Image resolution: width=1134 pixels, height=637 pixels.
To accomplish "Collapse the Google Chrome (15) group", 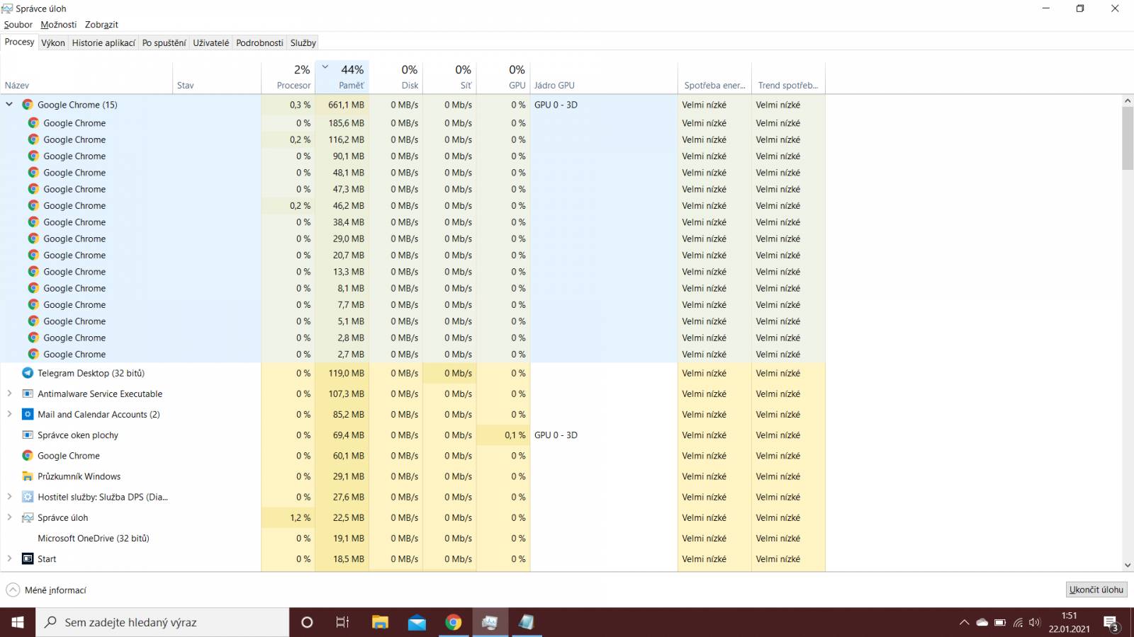I will 9,104.
